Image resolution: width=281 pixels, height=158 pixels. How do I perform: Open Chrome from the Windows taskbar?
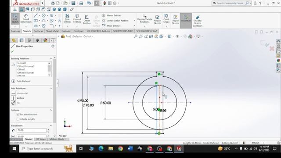click(x=120, y=148)
